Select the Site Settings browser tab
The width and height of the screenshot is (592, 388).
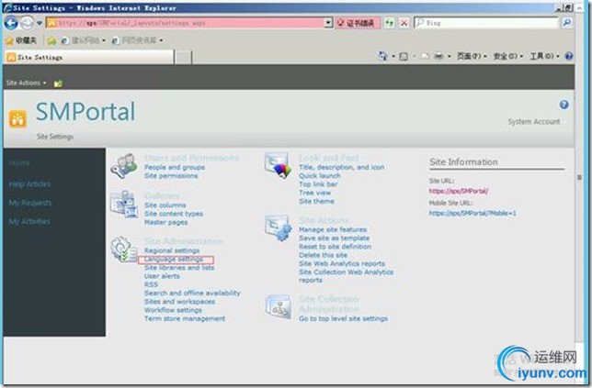(89, 57)
